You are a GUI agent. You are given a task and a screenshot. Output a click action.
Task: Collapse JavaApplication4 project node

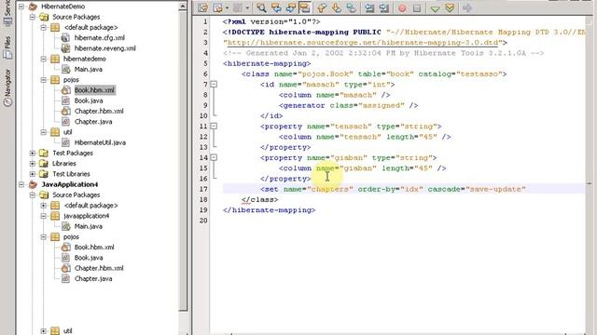(x=21, y=184)
